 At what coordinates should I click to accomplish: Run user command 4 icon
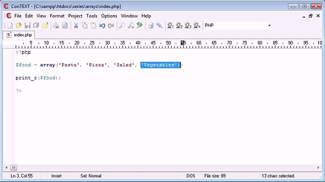(x=197, y=26)
